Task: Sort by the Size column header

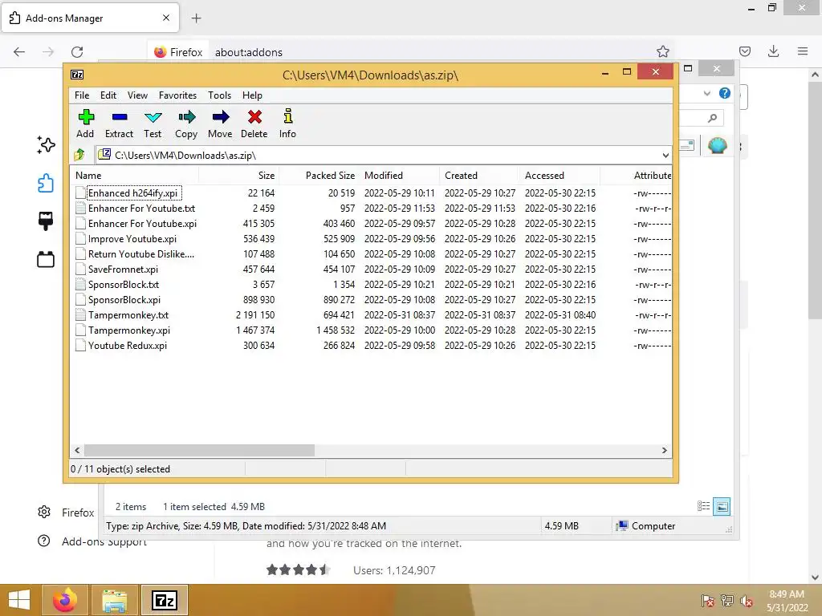Action: coord(238,176)
